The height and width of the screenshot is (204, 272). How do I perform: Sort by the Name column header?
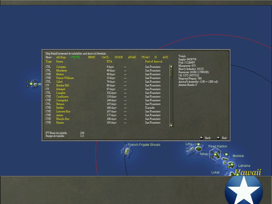coord(59,62)
